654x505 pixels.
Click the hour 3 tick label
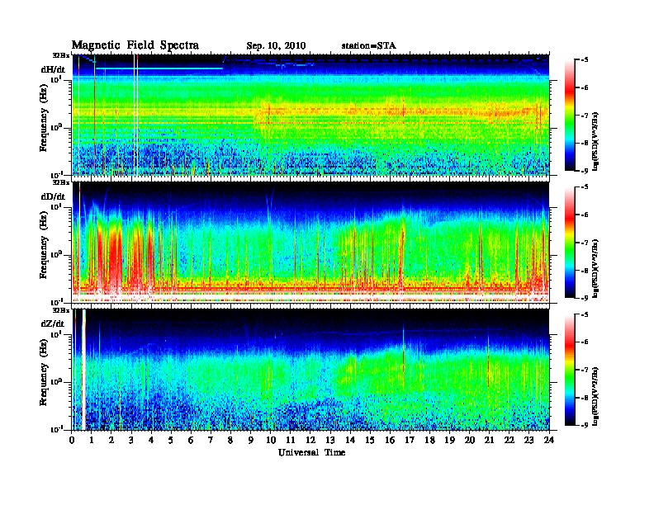pyautogui.click(x=131, y=441)
